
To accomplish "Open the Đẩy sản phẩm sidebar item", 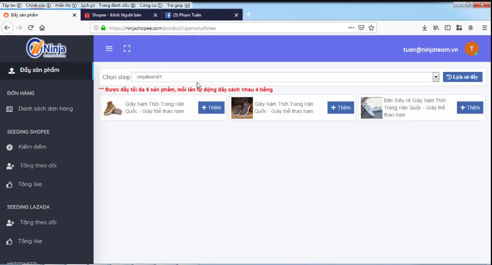I will [47, 70].
